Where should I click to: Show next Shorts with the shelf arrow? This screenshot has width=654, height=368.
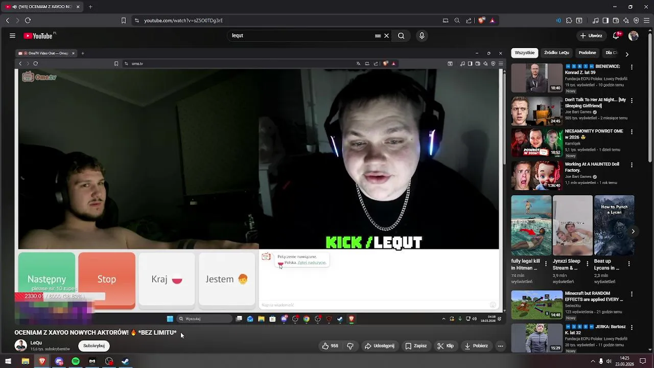(x=633, y=232)
